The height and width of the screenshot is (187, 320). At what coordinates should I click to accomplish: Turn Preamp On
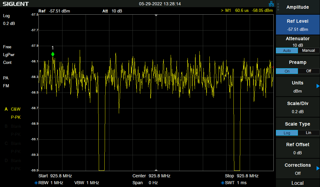click(287, 71)
